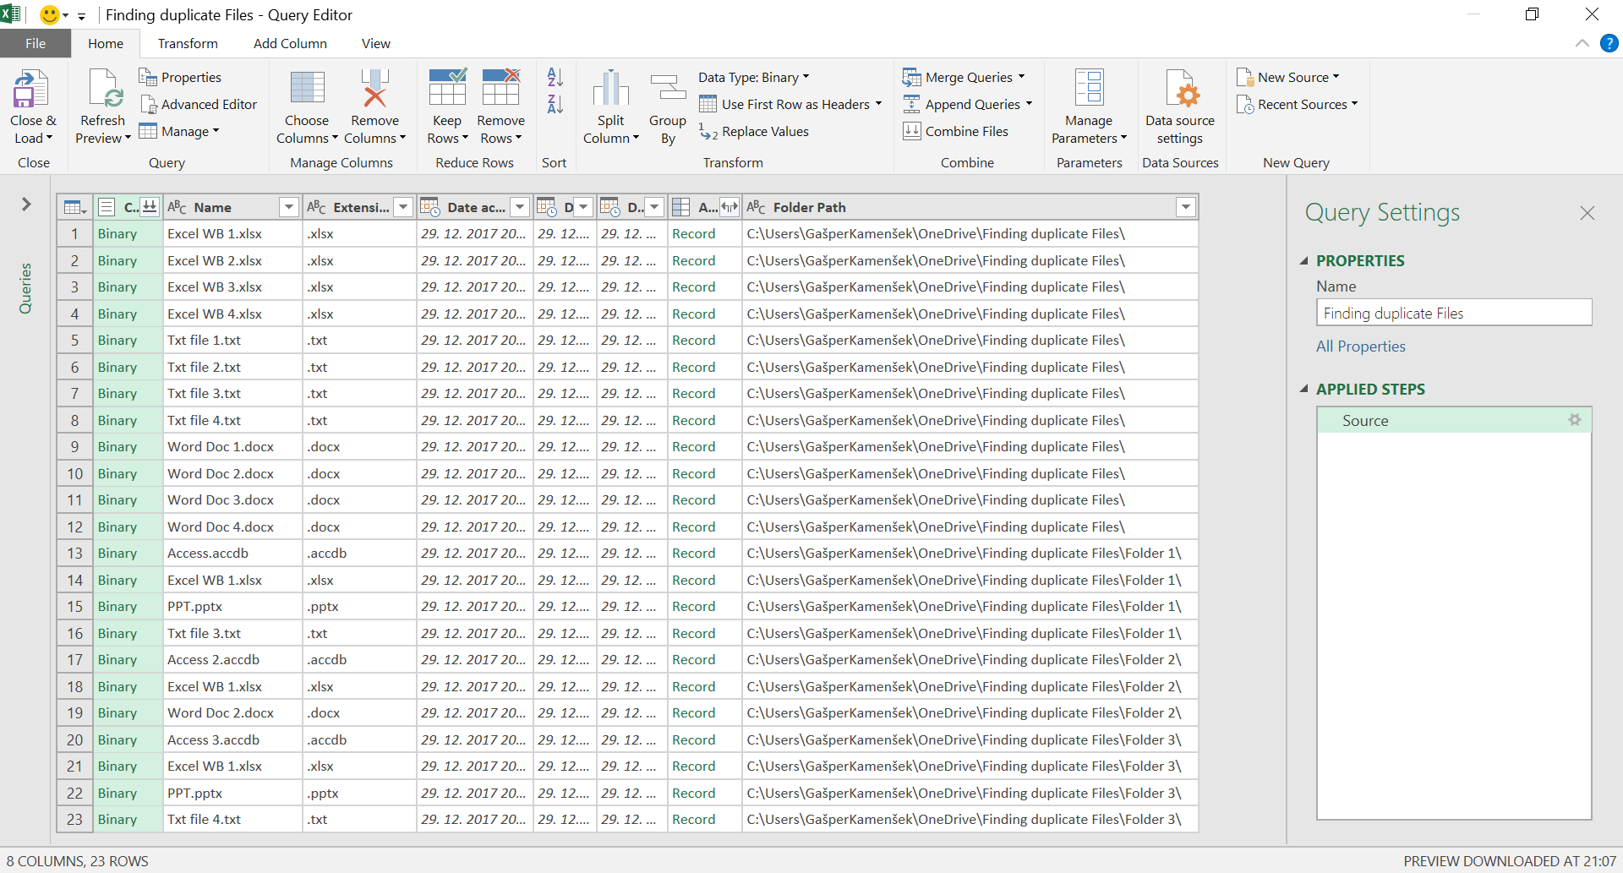Click the query Name input field

coord(1454,313)
